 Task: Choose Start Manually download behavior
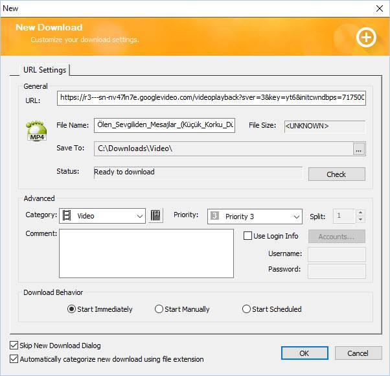159,309
